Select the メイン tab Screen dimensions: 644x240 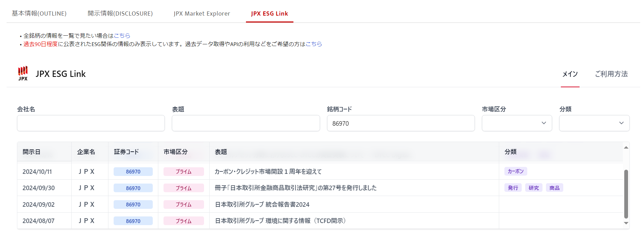[x=570, y=74]
